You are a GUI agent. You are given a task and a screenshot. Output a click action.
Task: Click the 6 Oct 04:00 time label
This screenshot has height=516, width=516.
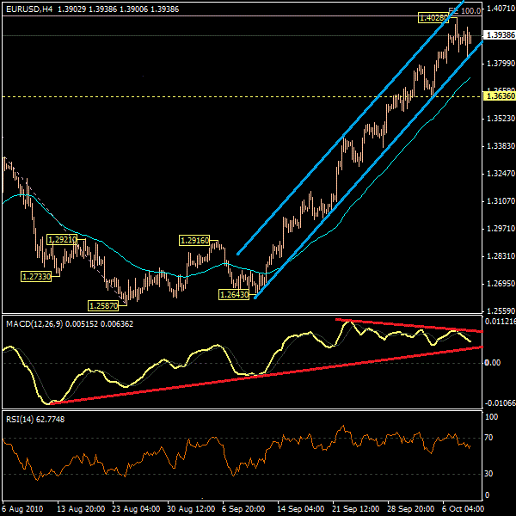464,508
